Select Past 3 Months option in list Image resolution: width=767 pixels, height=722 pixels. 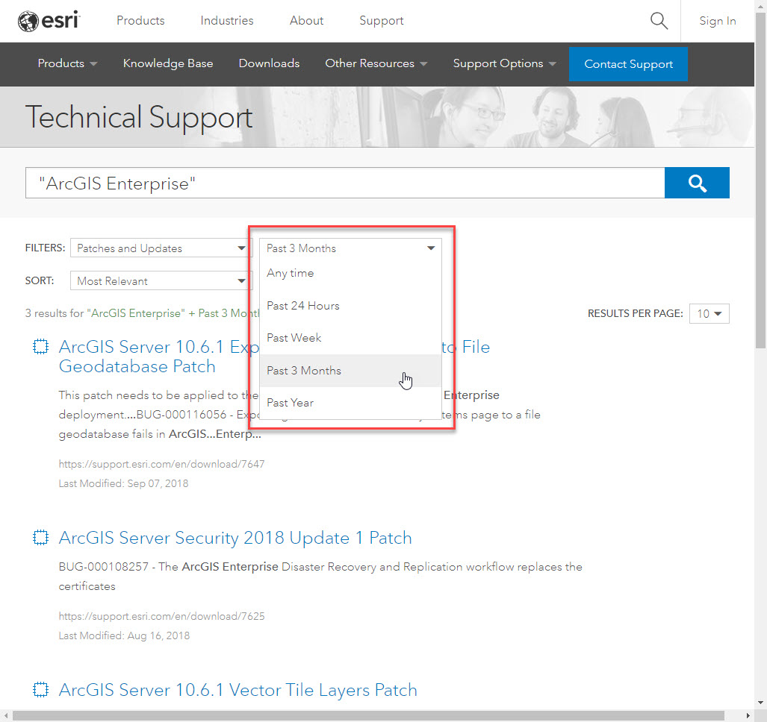350,371
